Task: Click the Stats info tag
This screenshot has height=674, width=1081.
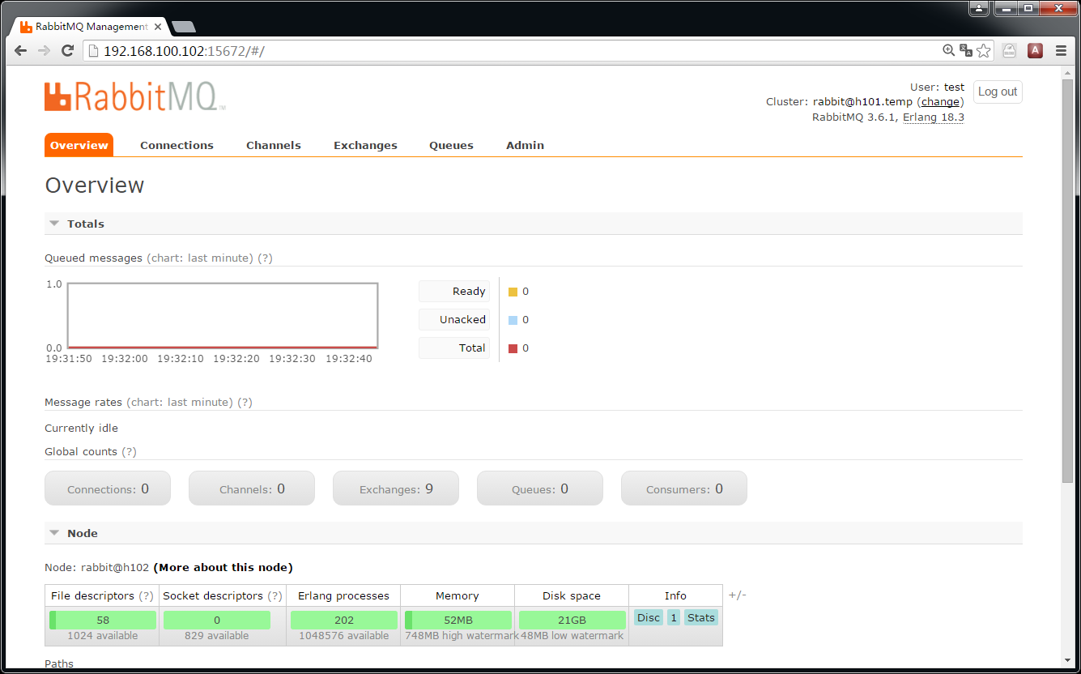Action: pos(701,617)
